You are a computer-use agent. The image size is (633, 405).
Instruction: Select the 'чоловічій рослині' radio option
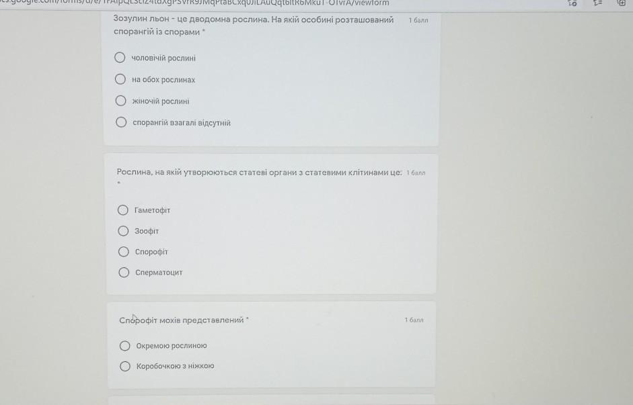tap(120, 58)
